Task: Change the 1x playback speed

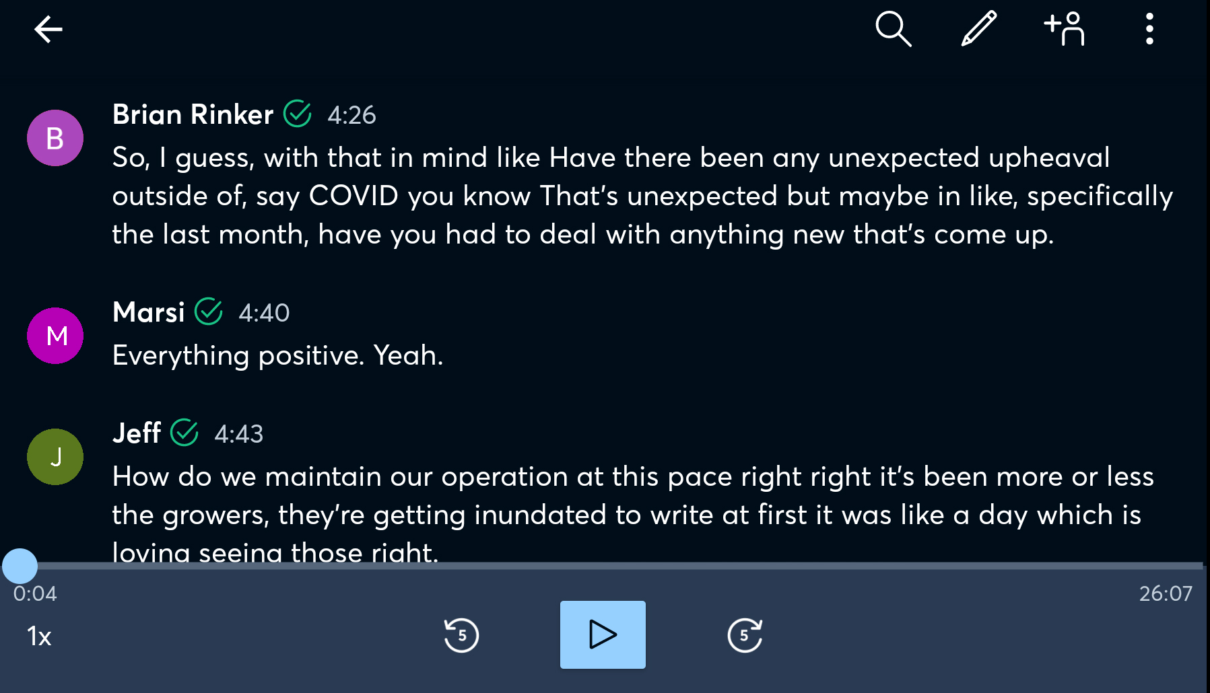Action: point(39,636)
